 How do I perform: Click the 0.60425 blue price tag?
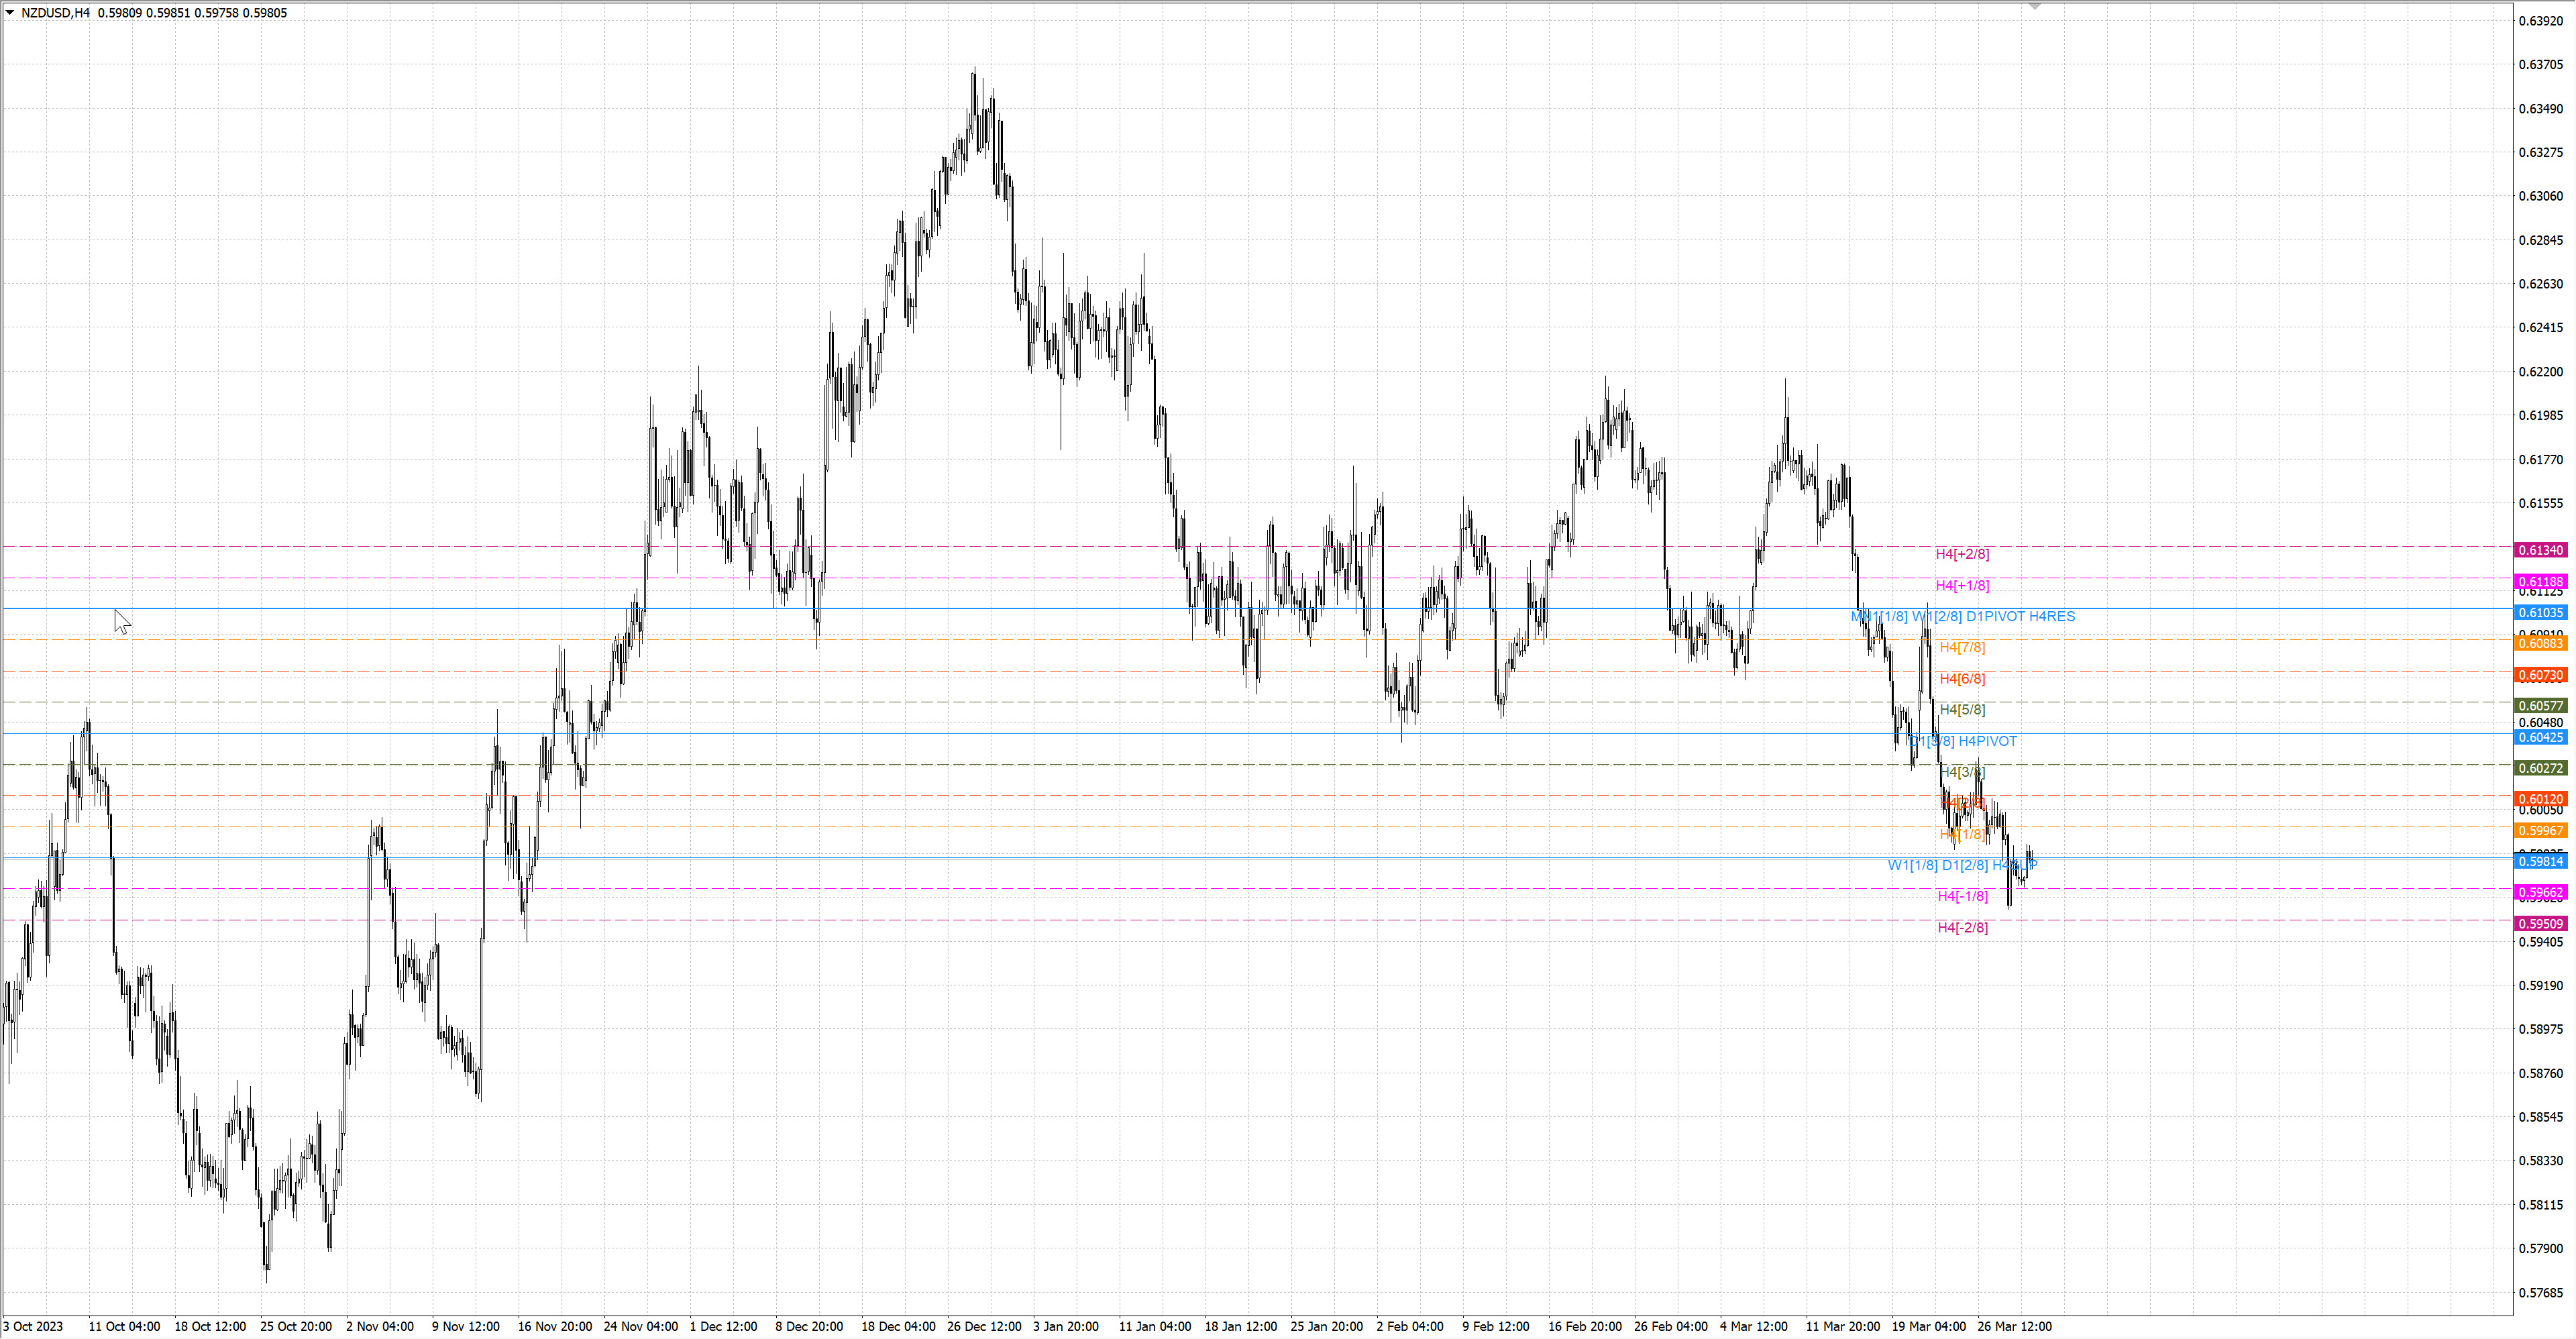tap(2540, 738)
